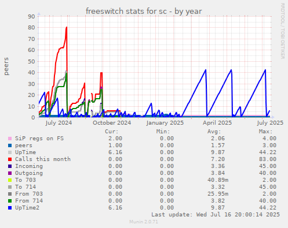
Task: Click To 714 average value 3.32
Action: (x=218, y=187)
